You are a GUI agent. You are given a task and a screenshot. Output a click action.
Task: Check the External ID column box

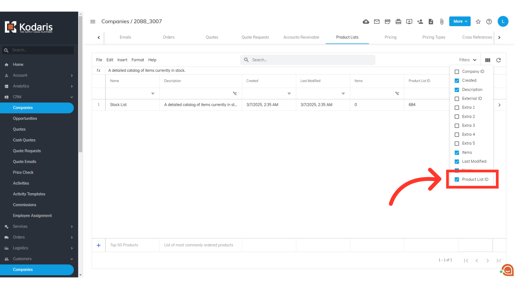coord(457,99)
